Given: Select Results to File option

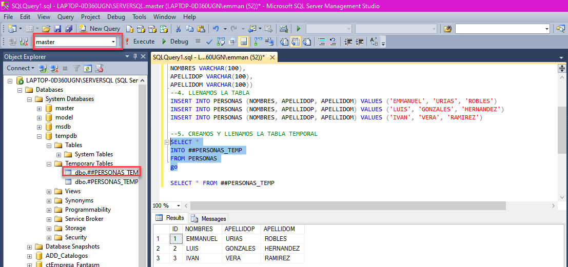Looking at the screenshot, I should 307,42.
